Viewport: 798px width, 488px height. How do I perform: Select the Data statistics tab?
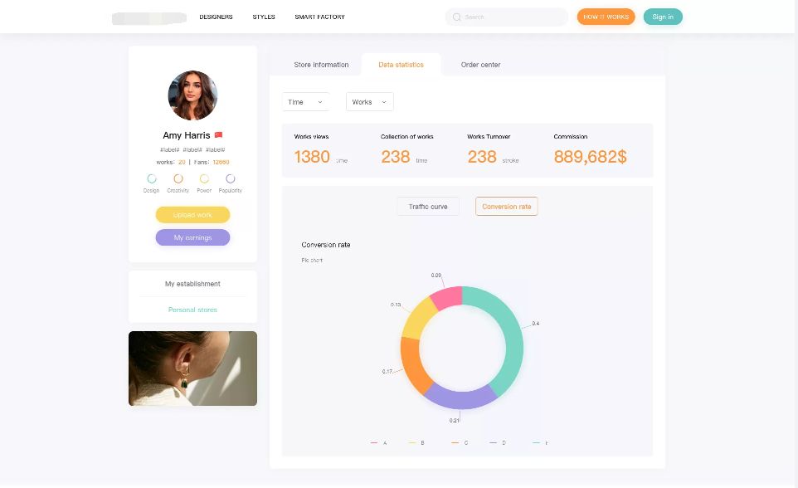click(x=401, y=65)
